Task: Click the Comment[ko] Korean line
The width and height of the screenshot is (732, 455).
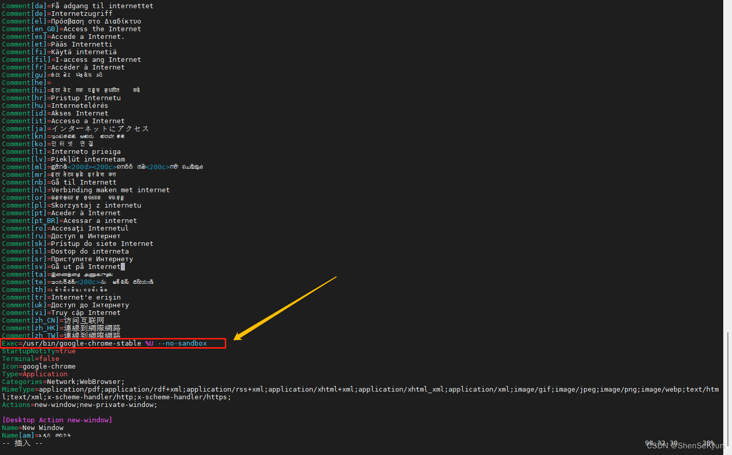Action: (48, 144)
